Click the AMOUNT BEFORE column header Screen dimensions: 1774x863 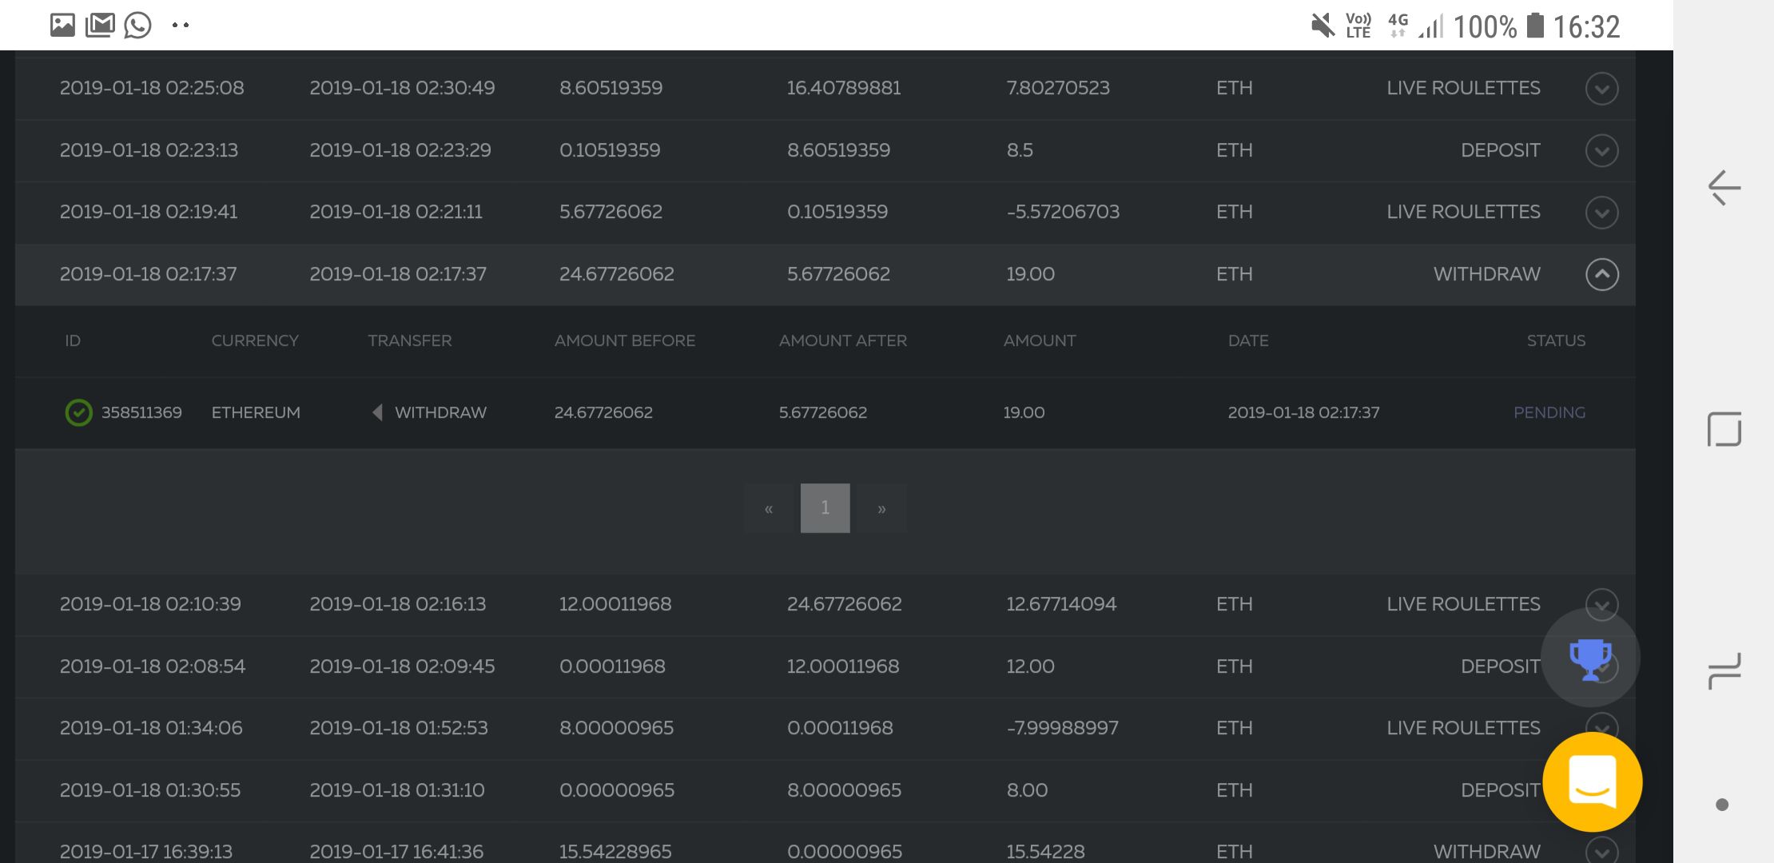pyautogui.click(x=625, y=340)
